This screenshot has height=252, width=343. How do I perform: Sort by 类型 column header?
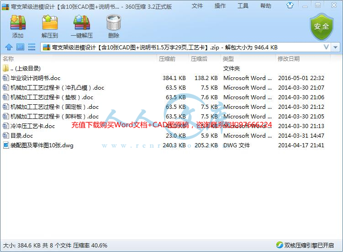pos(228,59)
